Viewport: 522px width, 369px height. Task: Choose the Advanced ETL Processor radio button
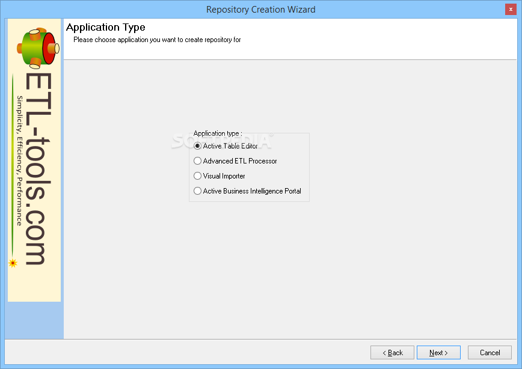tap(198, 161)
